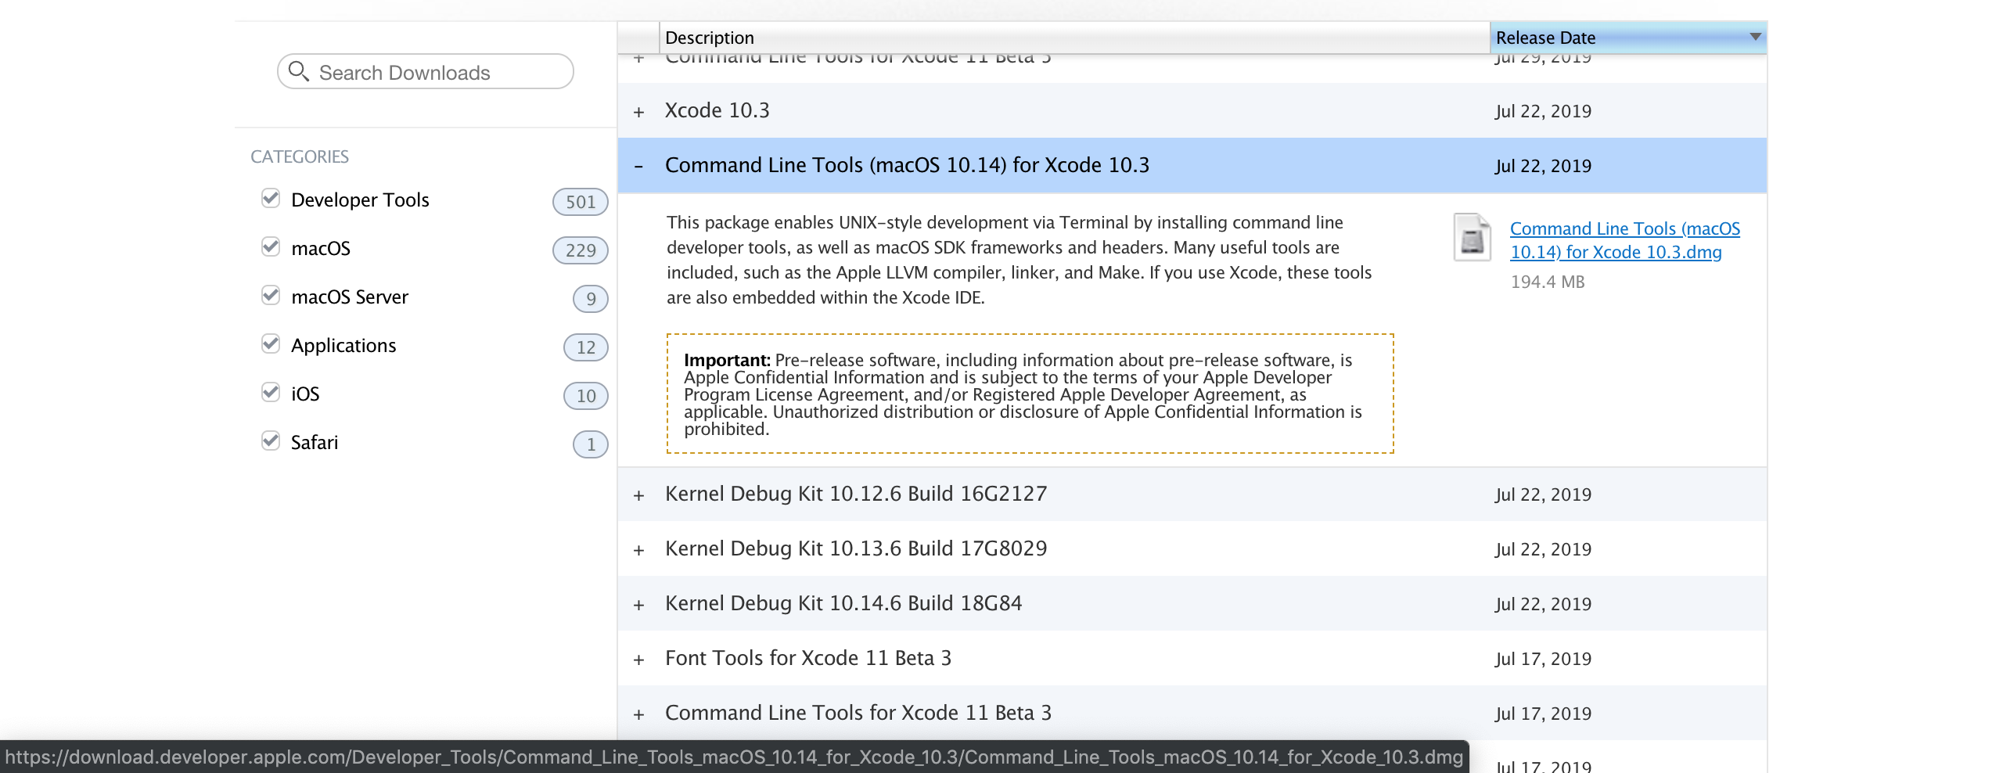
Task: Click the magnifier icon in Search Downloads
Action: tap(299, 72)
